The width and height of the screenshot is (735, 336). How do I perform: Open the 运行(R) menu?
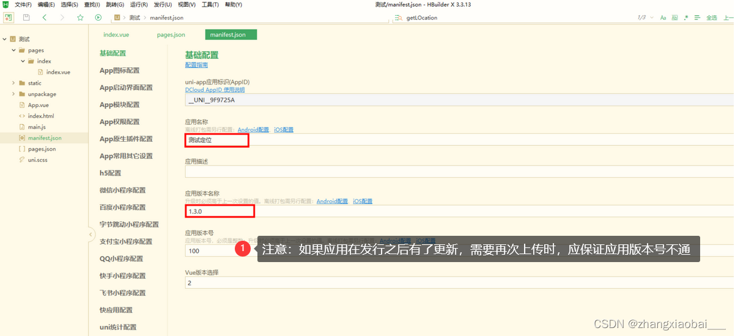[139, 4]
